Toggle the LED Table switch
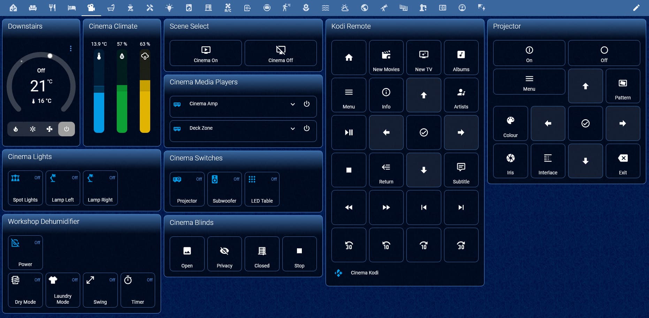This screenshot has height=318, width=649. [262, 189]
